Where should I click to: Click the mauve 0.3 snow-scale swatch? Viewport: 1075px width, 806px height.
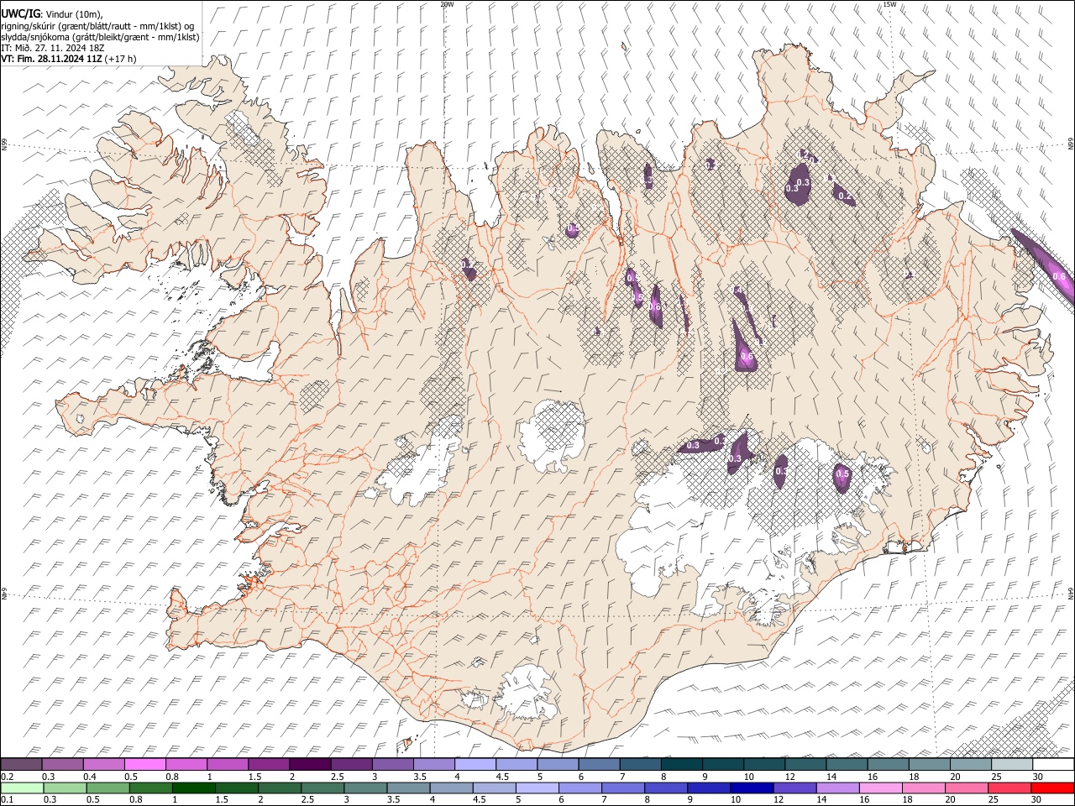point(62,764)
